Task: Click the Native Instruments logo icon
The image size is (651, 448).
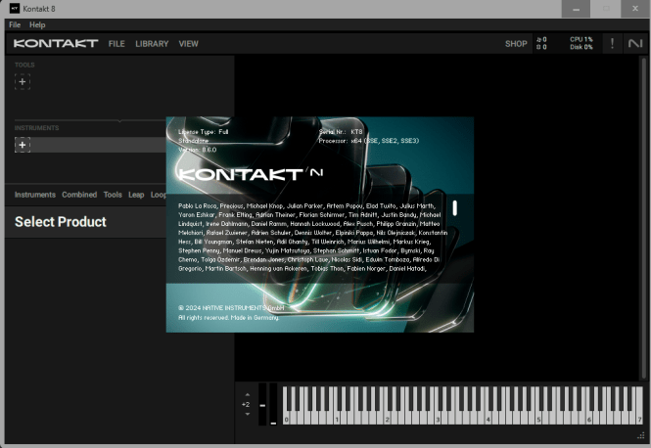Action: click(x=635, y=44)
